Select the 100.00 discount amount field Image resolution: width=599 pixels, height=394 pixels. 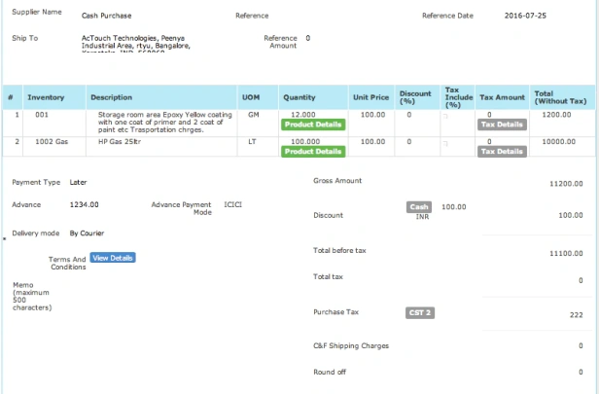tap(454, 207)
